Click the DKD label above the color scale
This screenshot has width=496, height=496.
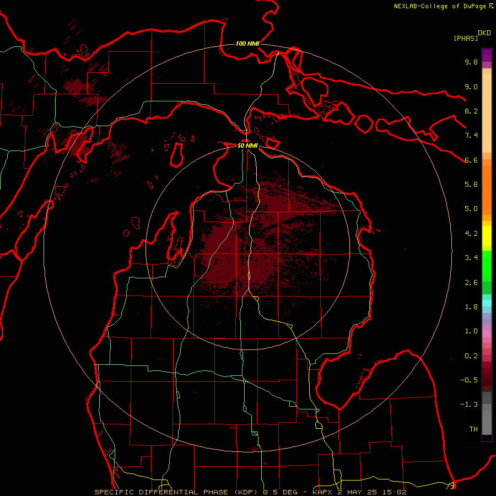pos(484,33)
